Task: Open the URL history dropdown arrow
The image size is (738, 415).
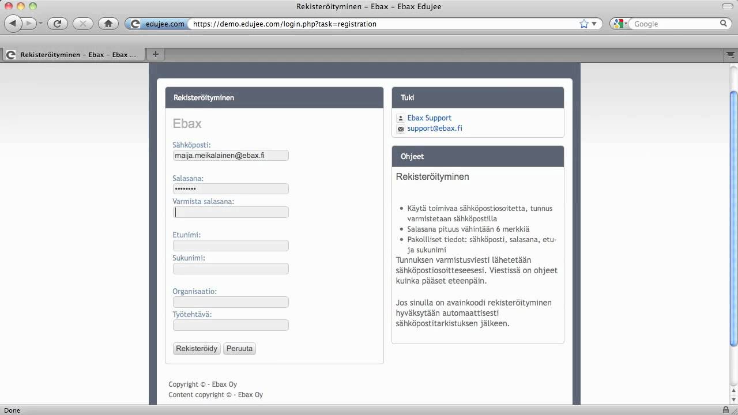Action: pos(594,24)
